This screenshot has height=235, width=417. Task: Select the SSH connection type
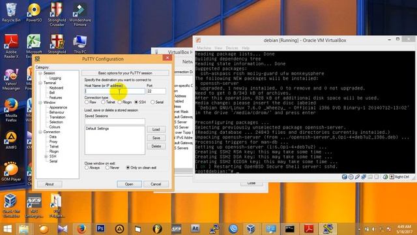pos(136,102)
